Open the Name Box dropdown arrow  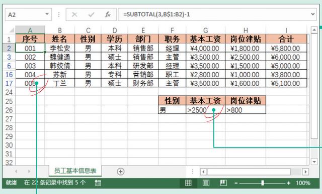(47, 15)
